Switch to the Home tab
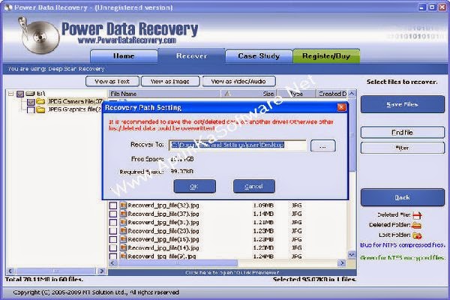The width and height of the screenshot is (450, 300). coord(124,56)
